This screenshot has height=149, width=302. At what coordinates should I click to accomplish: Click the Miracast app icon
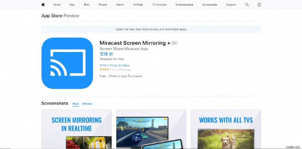pos(67,63)
